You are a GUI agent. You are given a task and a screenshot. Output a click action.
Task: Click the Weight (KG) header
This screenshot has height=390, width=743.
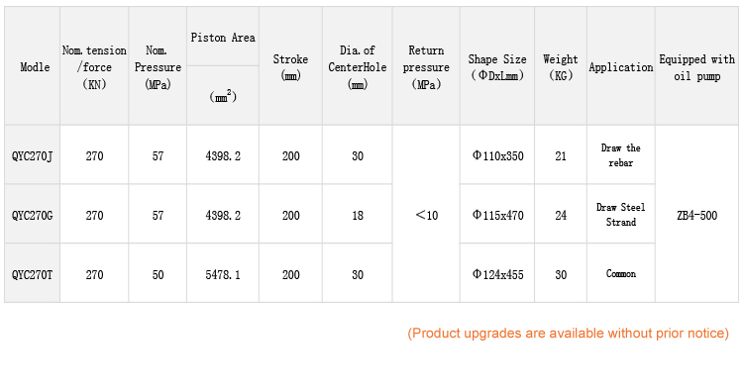click(561, 66)
